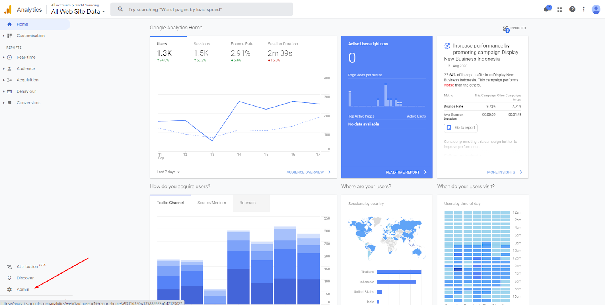This screenshot has height=305, width=605.
Task: Switch to the Source/Medium tab
Action: click(x=211, y=203)
